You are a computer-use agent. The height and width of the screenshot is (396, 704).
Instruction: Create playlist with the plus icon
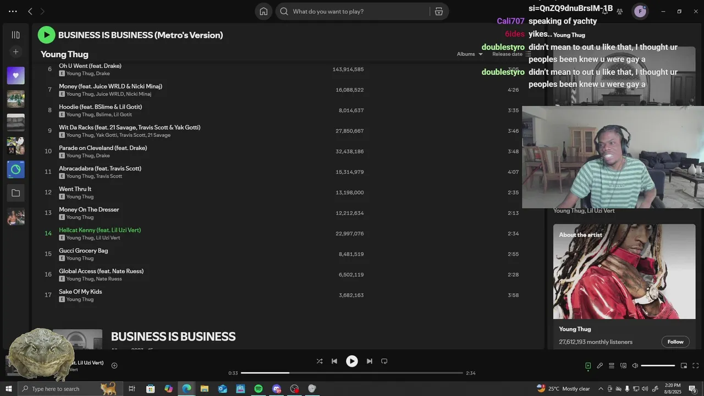pos(15,52)
